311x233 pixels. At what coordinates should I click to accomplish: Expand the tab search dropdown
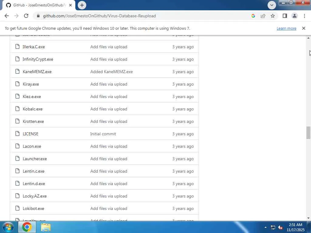point(272,5)
